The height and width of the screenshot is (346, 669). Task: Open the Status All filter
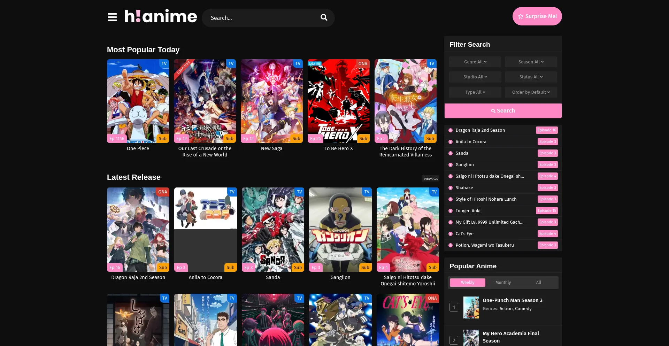(x=531, y=77)
